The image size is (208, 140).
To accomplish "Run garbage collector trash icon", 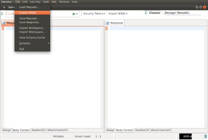I will point(206,136).
